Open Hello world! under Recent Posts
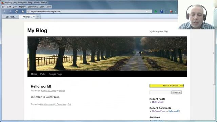The height and width of the screenshot is (122, 217). tap(158, 102)
